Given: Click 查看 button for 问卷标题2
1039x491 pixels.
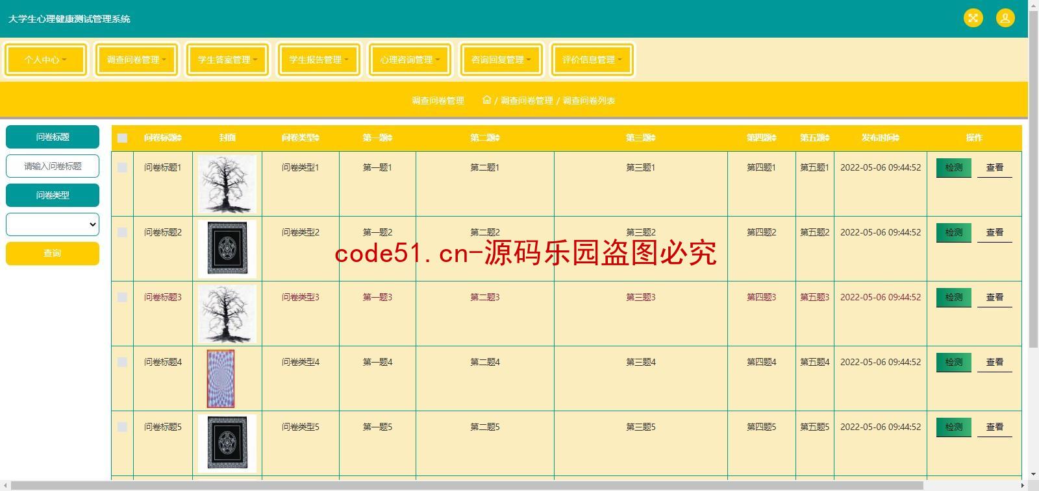Looking at the screenshot, I should click(x=995, y=233).
